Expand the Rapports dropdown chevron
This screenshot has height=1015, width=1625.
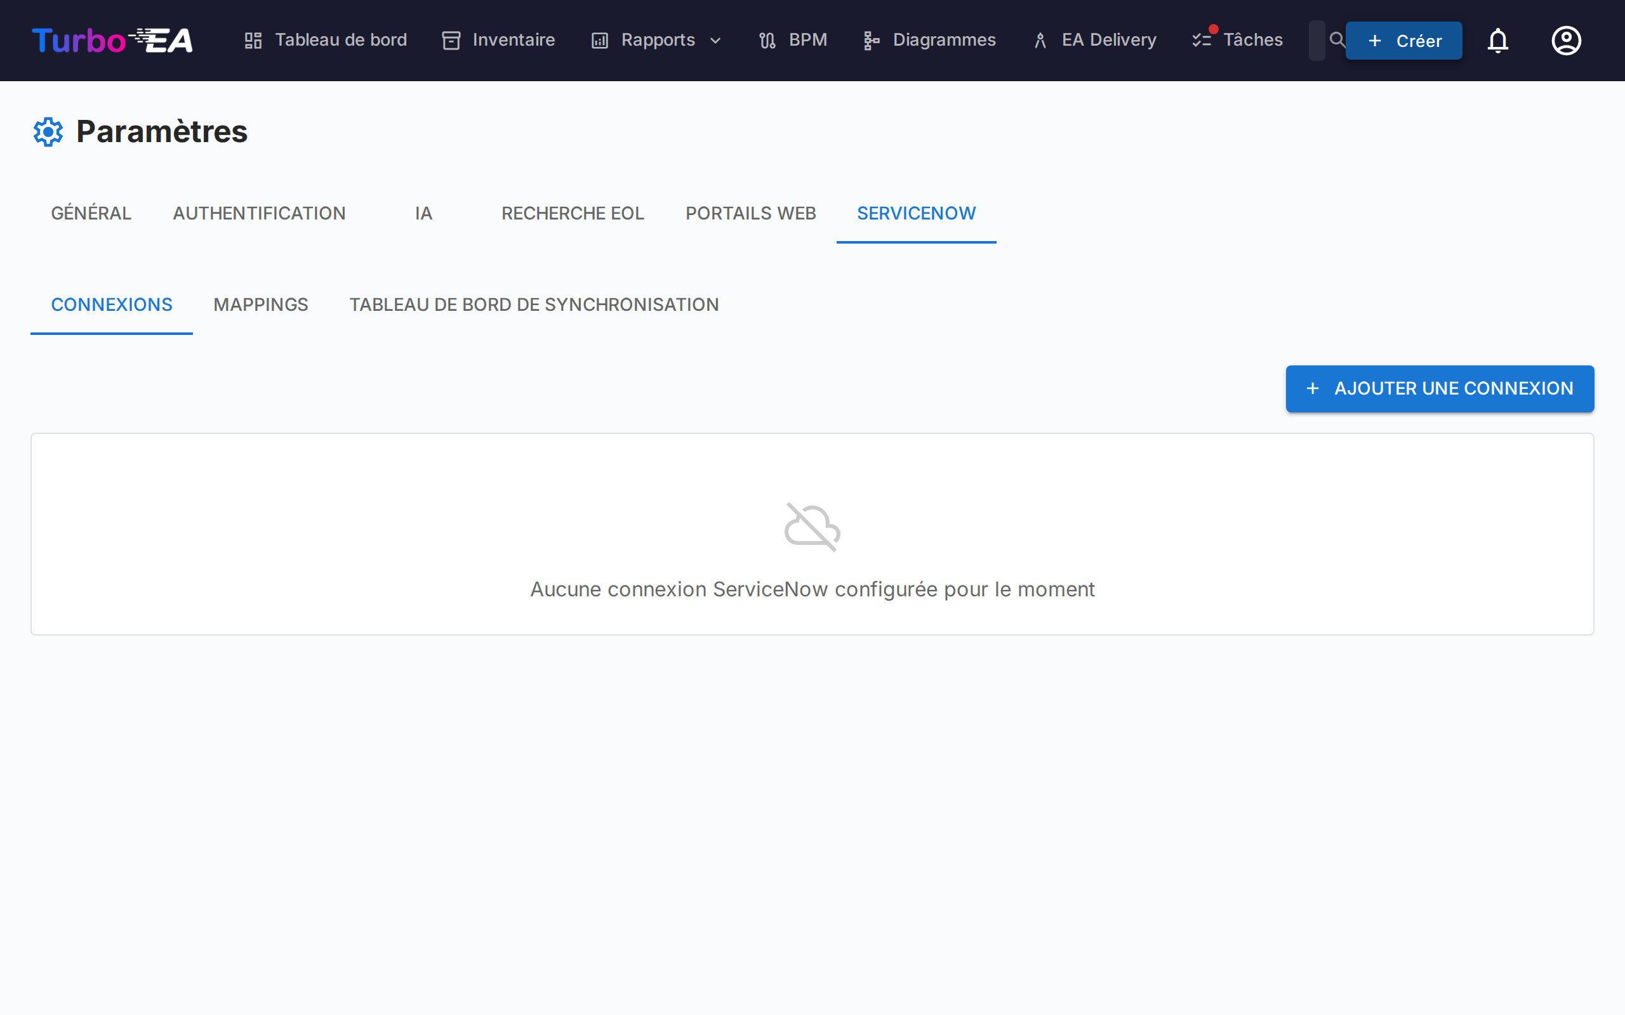(715, 40)
